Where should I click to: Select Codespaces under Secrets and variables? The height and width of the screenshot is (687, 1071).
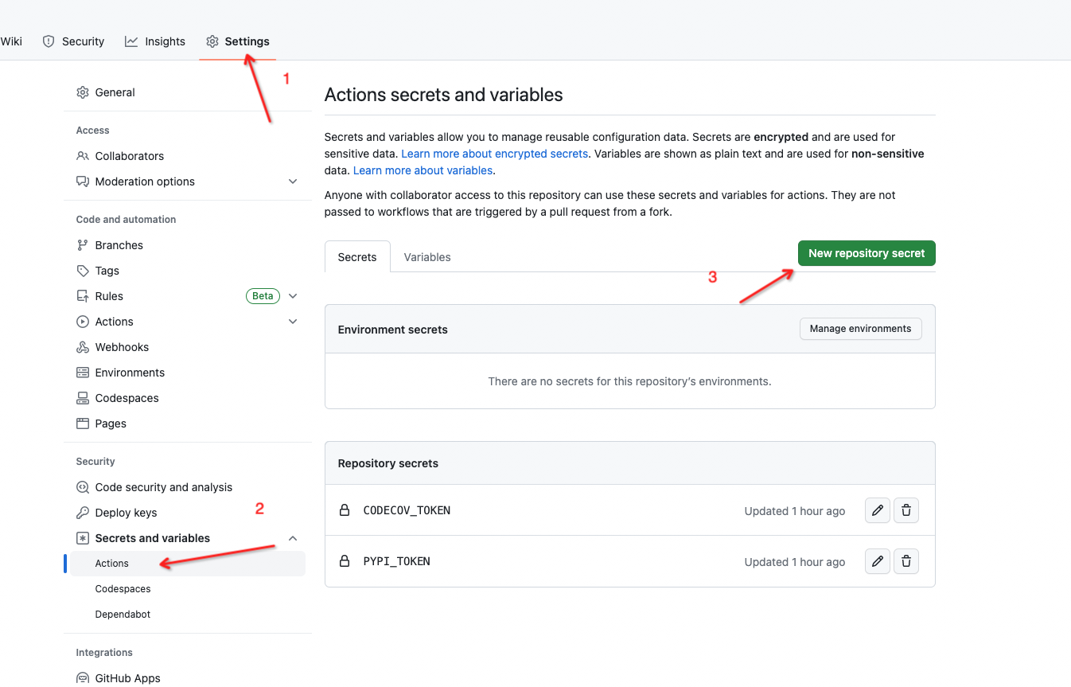pos(123,589)
